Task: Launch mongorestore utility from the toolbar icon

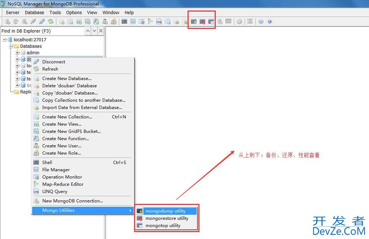Action: click(202, 22)
